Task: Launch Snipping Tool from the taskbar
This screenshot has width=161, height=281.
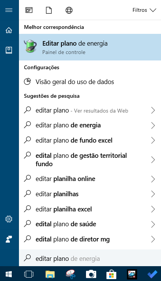Action: tap(71, 274)
